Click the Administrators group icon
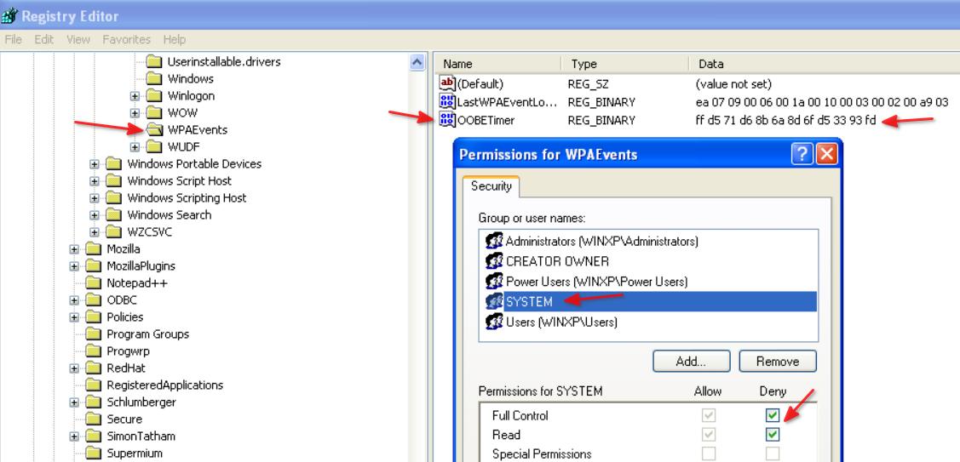This screenshot has height=462, width=960. (494, 241)
